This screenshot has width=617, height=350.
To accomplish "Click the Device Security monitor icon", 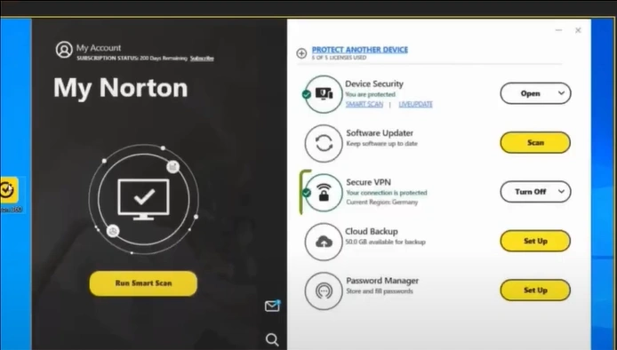I will click(x=324, y=94).
